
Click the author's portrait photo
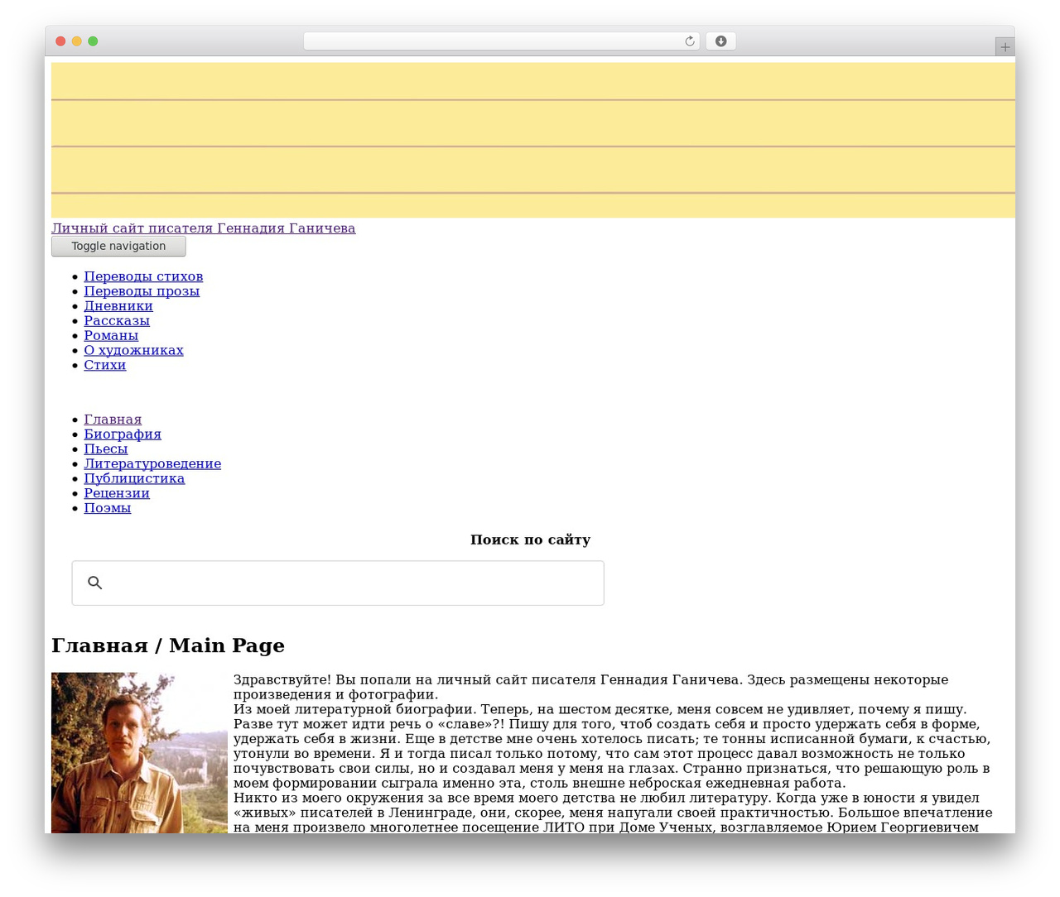coord(139,752)
